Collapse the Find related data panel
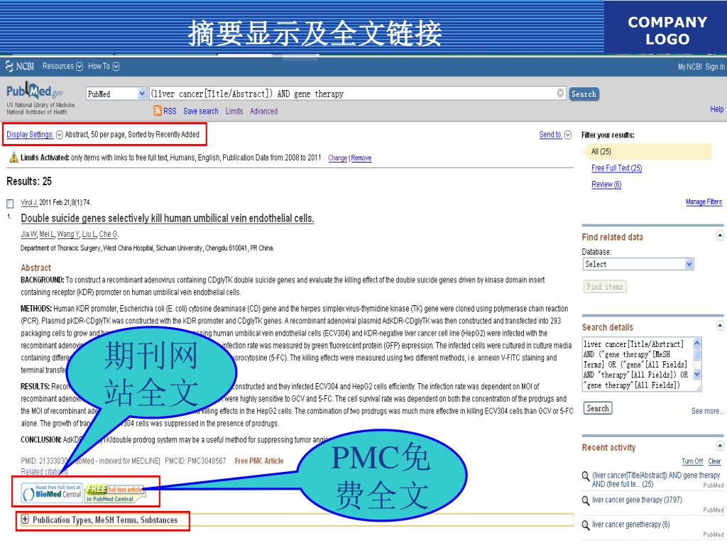Screen dimensions: 727x545 [x=720, y=236]
